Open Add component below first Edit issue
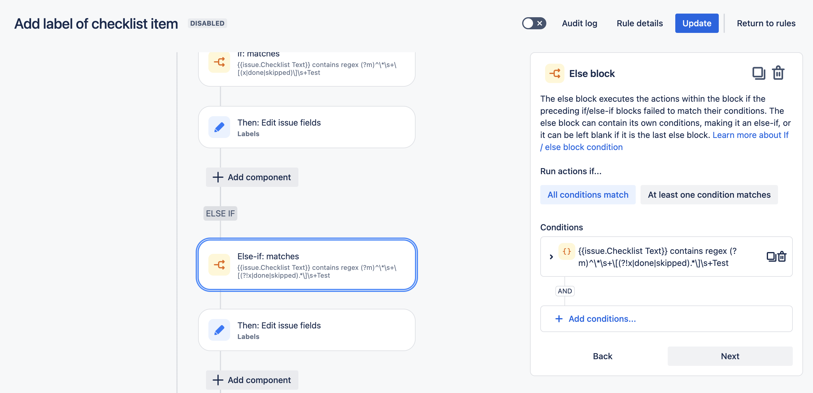 pos(252,177)
